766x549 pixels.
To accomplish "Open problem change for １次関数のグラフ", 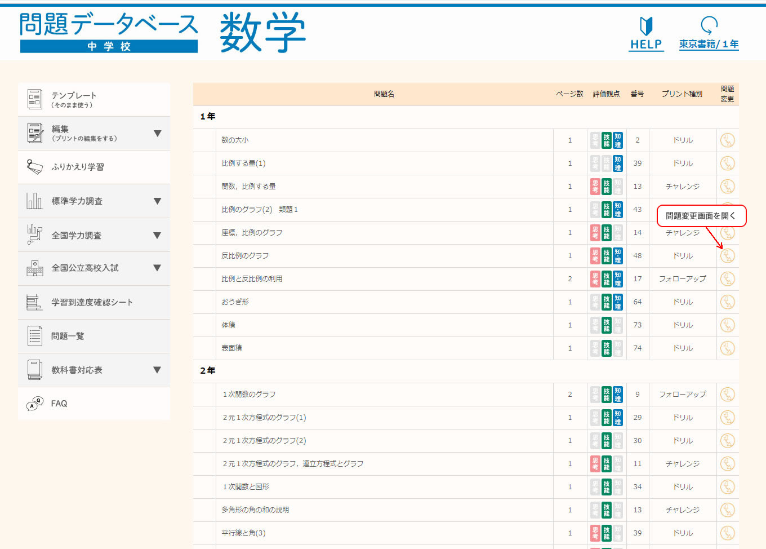I will pos(728,395).
